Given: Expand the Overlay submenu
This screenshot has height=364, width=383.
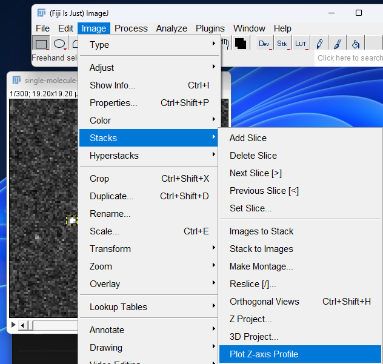Looking at the screenshot, I should click(148, 283).
